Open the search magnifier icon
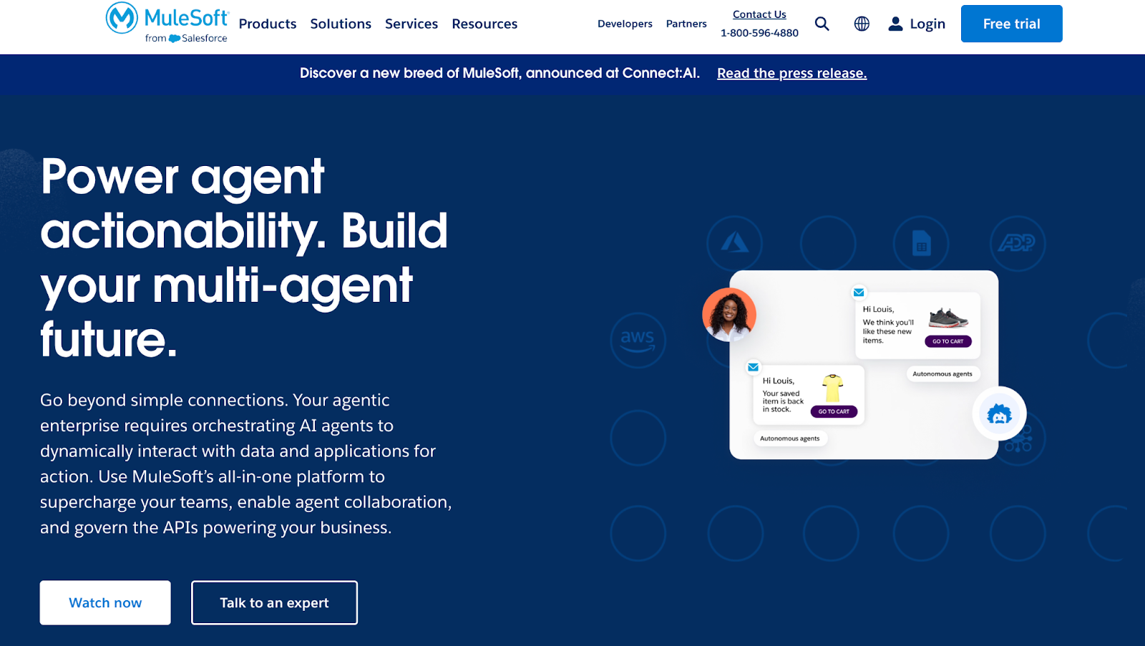 tap(822, 24)
